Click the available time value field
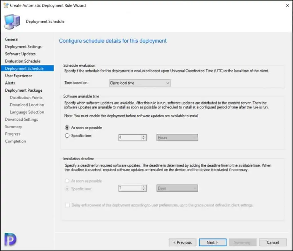This screenshot has width=293, height=251. [130, 138]
